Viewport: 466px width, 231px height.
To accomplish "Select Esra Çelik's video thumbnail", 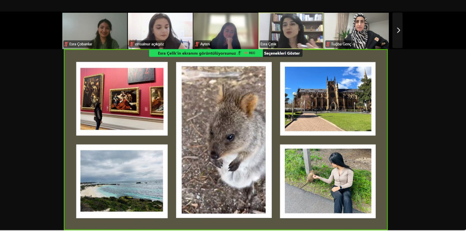I will pos(291,28).
